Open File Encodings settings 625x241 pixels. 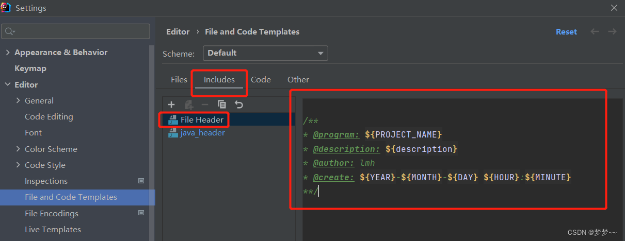click(52, 213)
